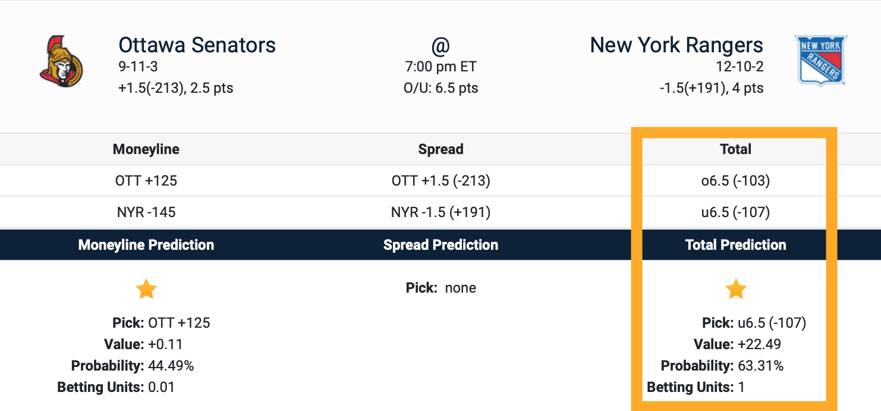Click the O/U: 6.5 pts text
The height and width of the screenshot is (411, 881).
pos(440,89)
